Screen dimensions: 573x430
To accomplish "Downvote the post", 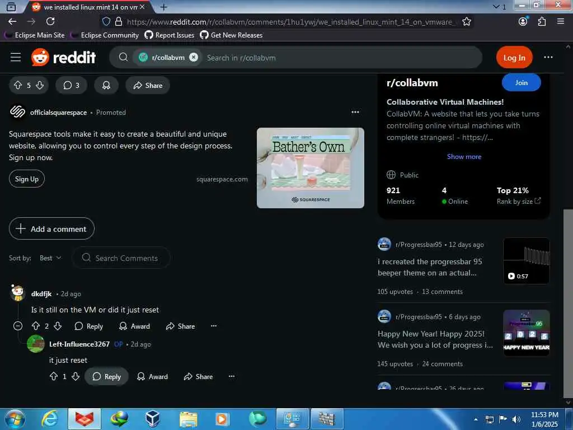I will [x=40, y=85].
